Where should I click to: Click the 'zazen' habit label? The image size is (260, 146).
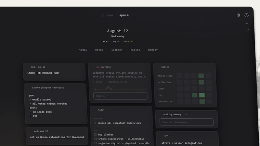pos(161,89)
